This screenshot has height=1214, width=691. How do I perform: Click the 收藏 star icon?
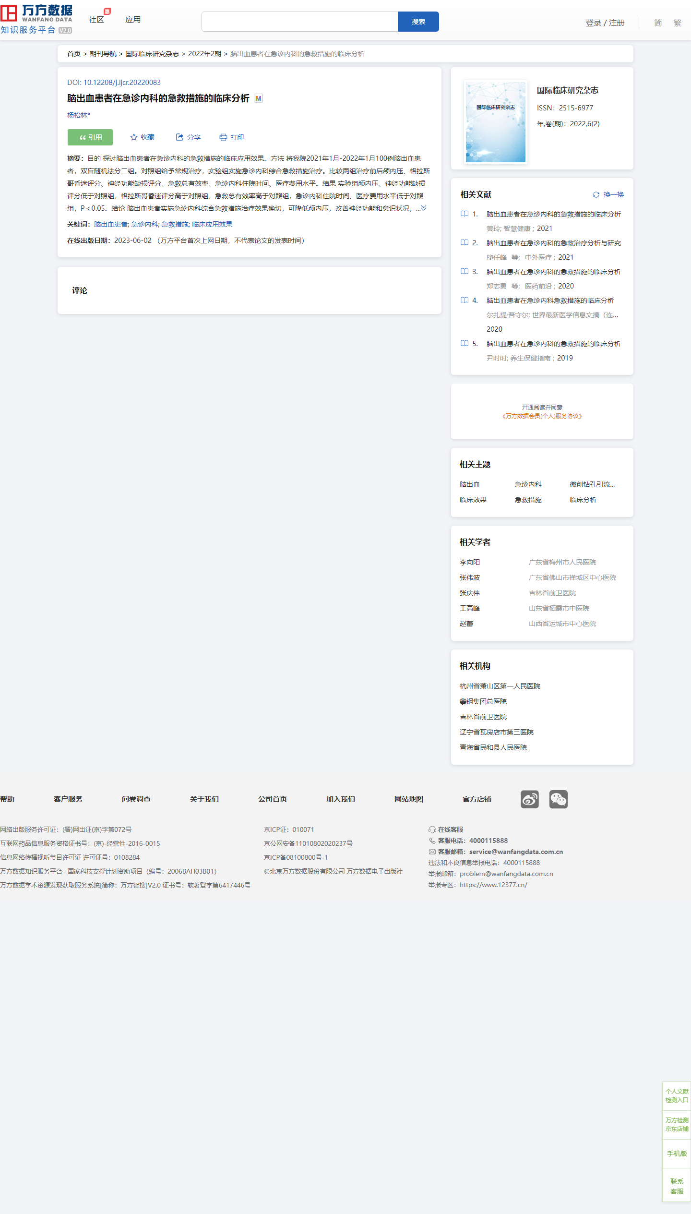tap(134, 137)
